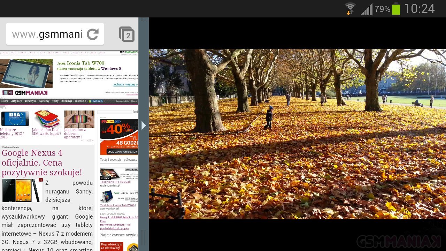The height and width of the screenshot is (251, 446).
Task: Focus the www.gsmmani address bar
Action: pos(47,34)
